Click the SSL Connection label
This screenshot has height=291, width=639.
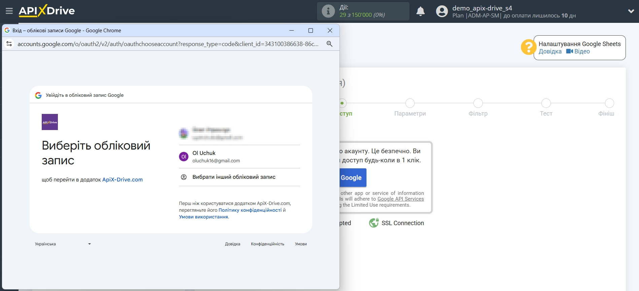coord(402,223)
